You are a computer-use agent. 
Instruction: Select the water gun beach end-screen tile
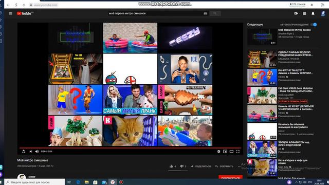click(185, 131)
